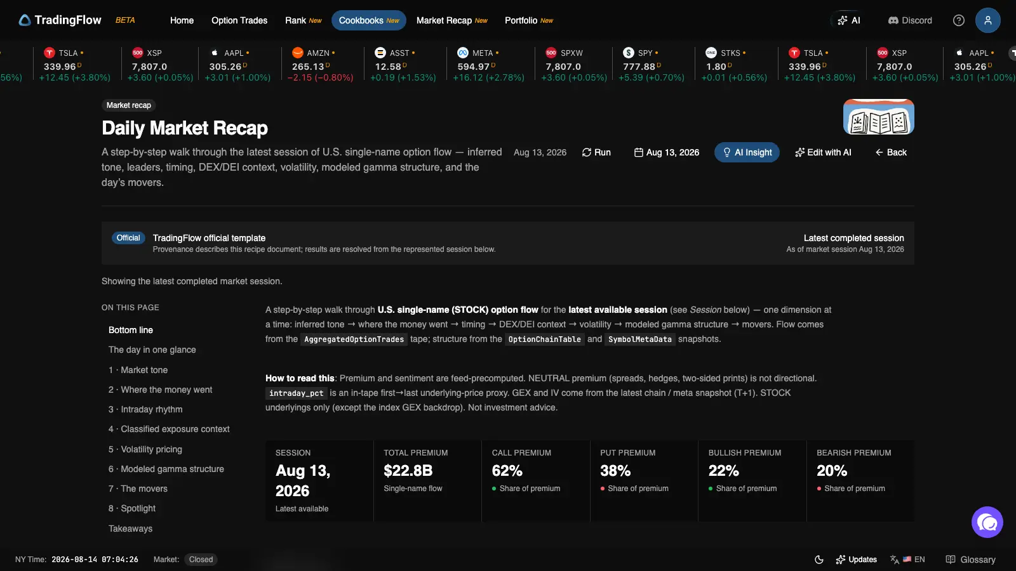The image size is (1016, 571).
Task: Select the META ticker icon
Action: [463, 53]
